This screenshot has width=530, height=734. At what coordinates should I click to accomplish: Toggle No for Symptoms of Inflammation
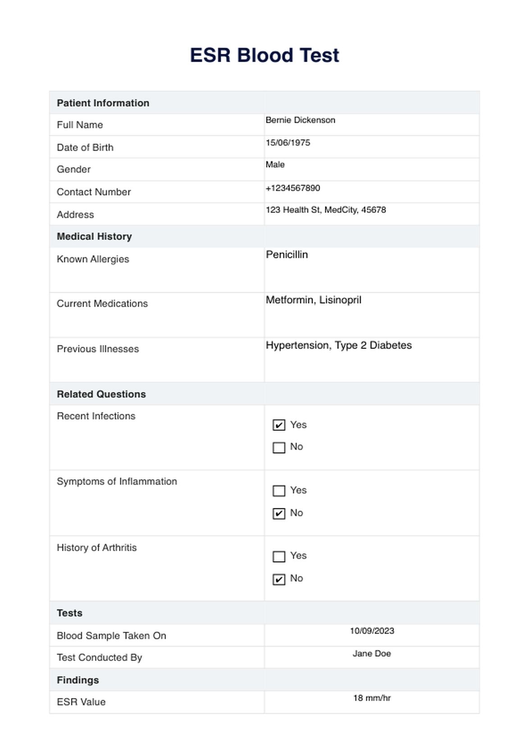(x=279, y=513)
